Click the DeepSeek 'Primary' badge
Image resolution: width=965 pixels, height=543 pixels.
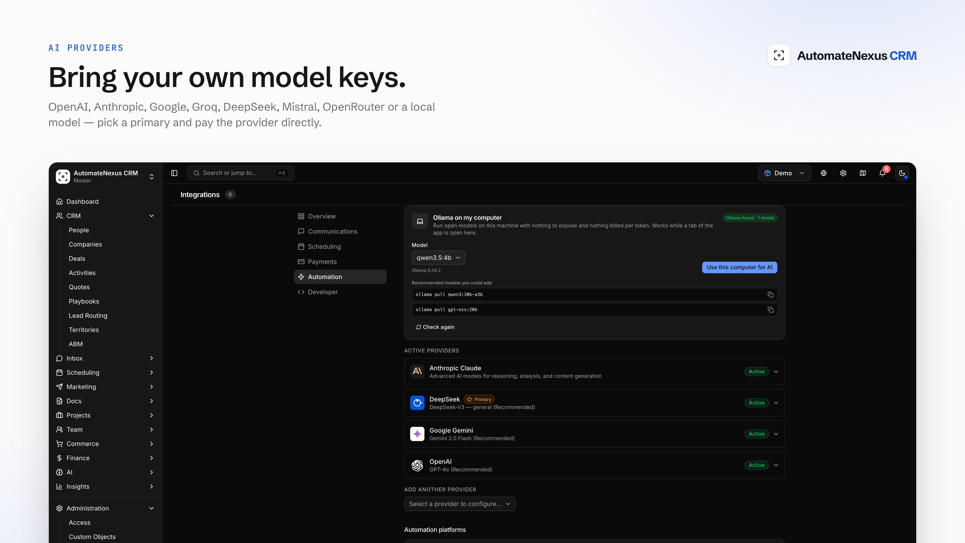(x=479, y=399)
